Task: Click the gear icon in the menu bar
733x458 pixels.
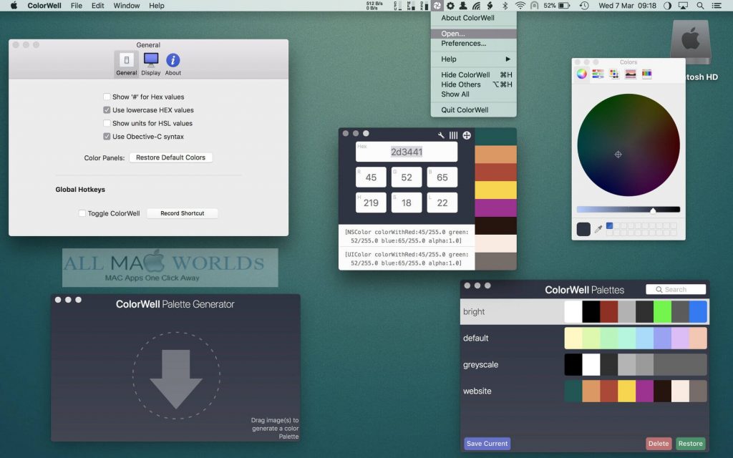Action: coord(450,6)
